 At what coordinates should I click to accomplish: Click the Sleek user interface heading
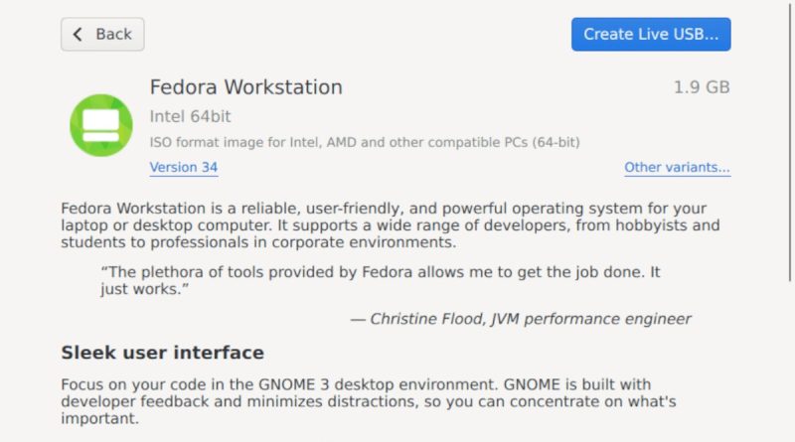point(162,353)
